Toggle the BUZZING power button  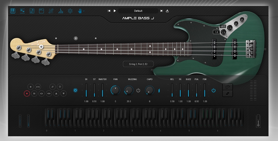click(x=138, y=90)
